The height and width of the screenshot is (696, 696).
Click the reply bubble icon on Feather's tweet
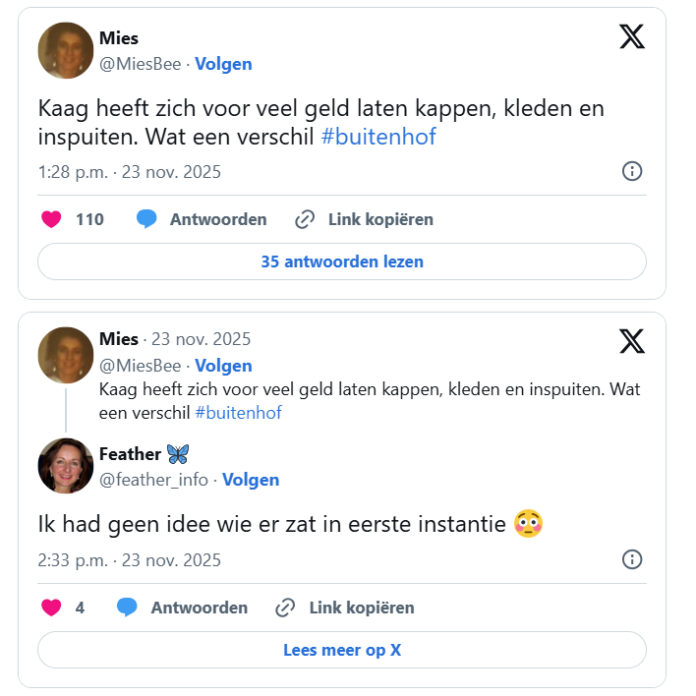click(128, 608)
